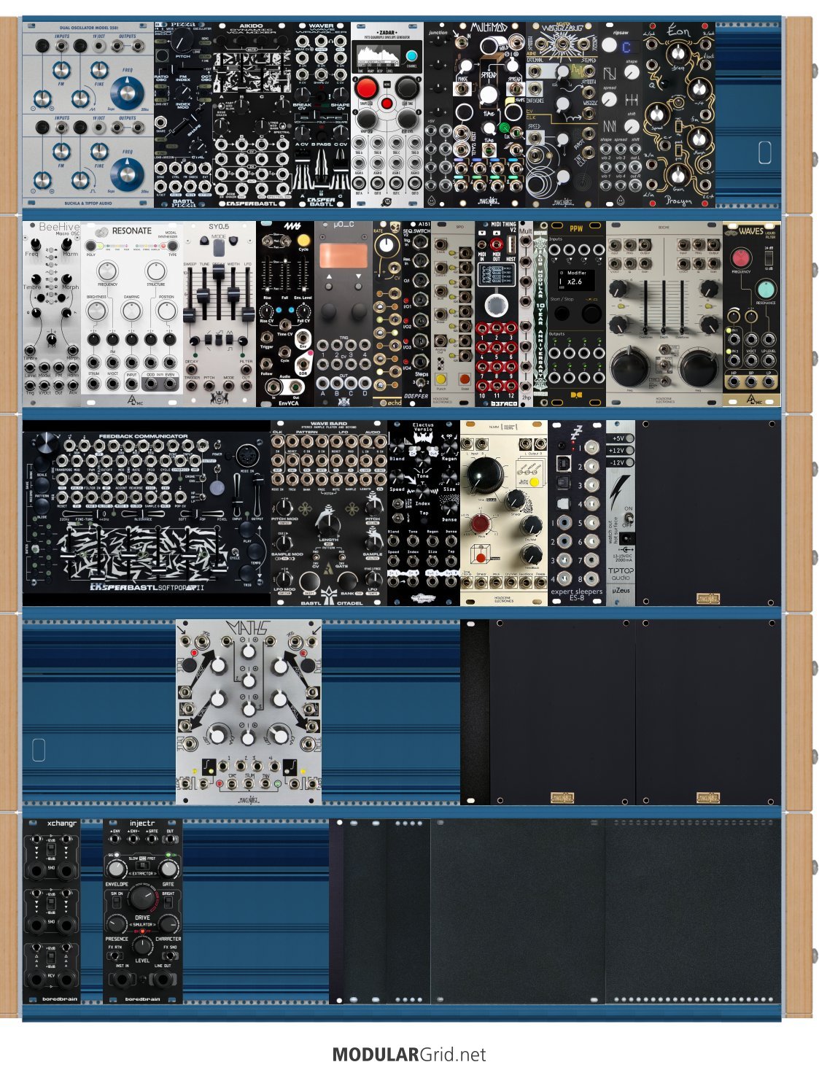819x1070 pixels.
Task: Select the Dual Oscillator Model 258t module
Action: 88,115
